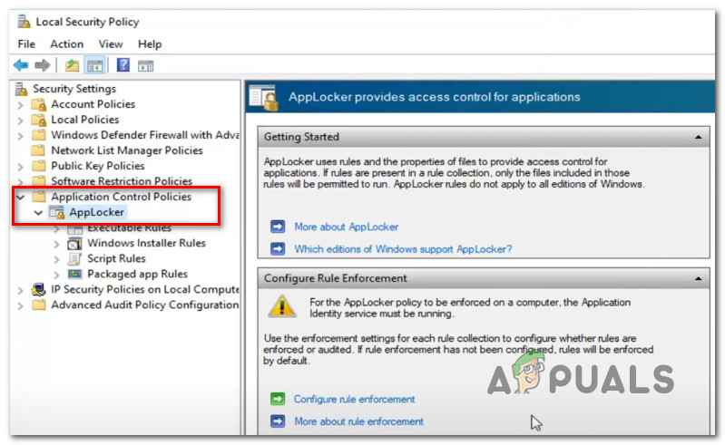The height and width of the screenshot is (445, 725).
Task: Click the IP Security Policies computer icon
Action: pyautogui.click(x=38, y=290)
